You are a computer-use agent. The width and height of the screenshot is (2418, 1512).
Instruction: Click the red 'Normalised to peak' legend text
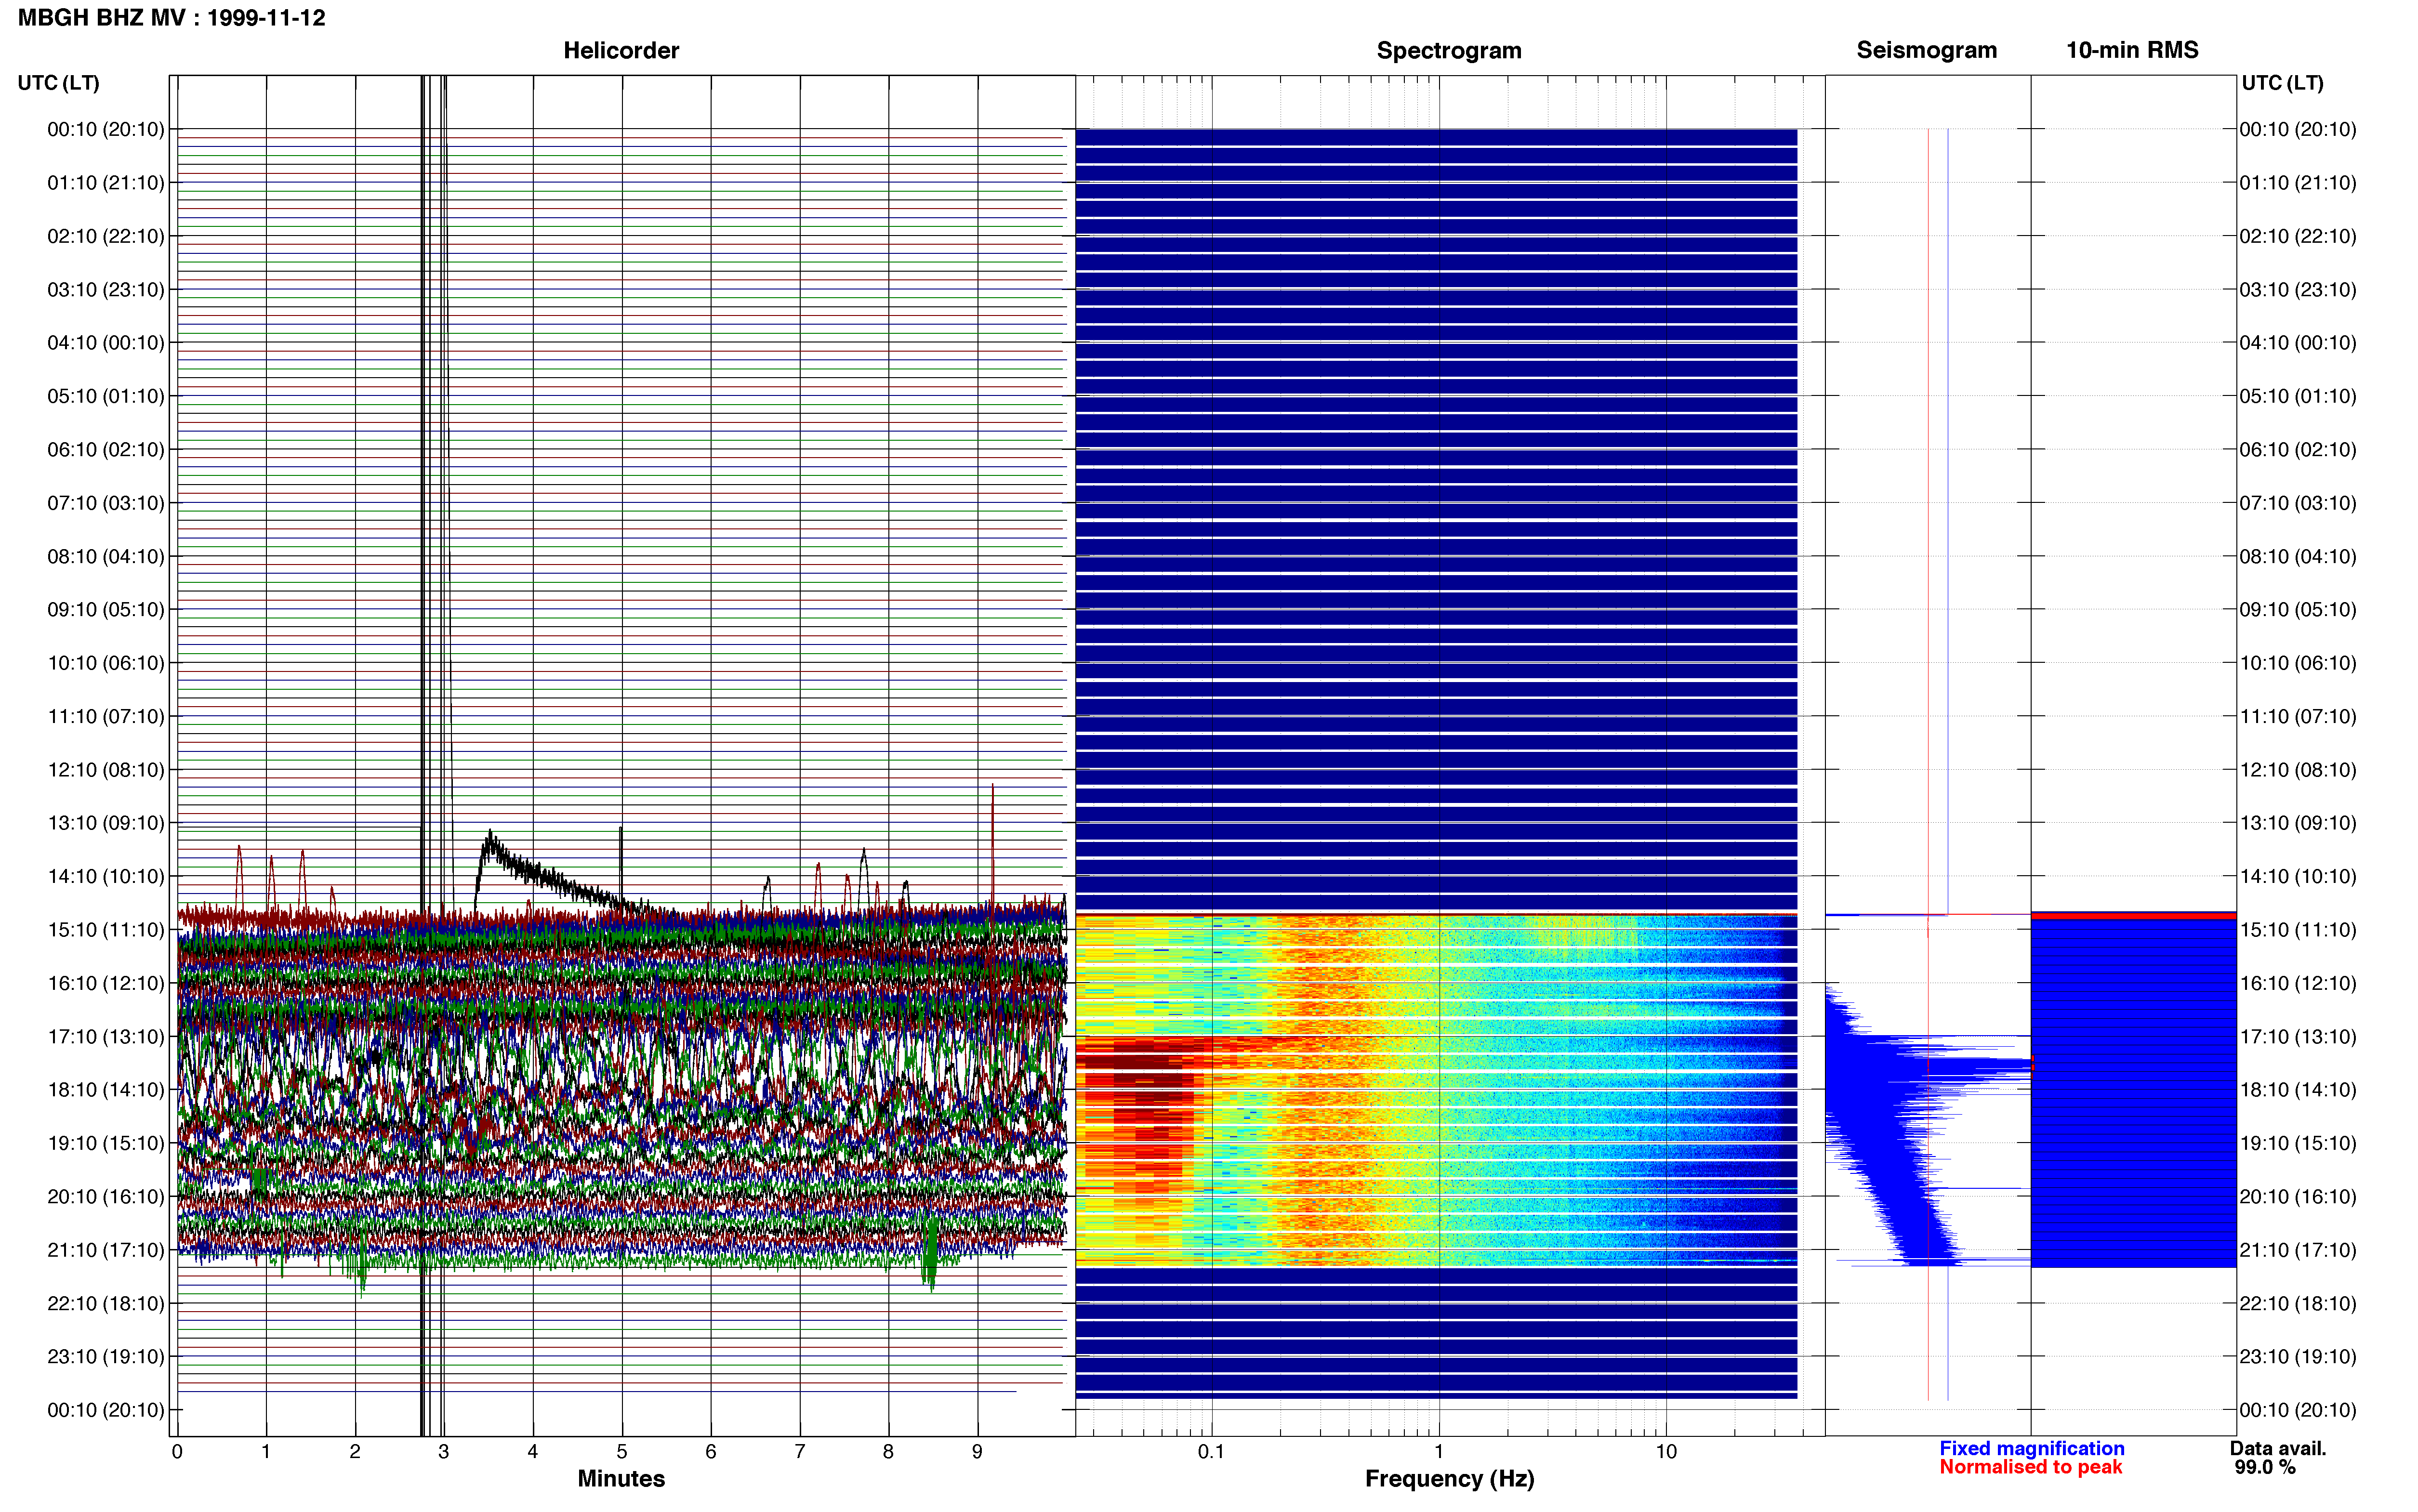coord(2031,1467)
